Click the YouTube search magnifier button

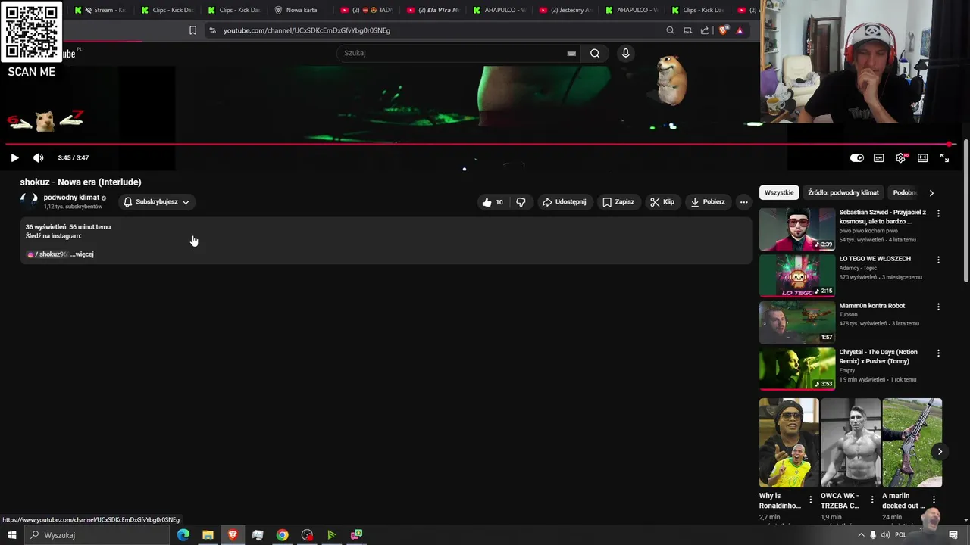[x=595, y=53]
